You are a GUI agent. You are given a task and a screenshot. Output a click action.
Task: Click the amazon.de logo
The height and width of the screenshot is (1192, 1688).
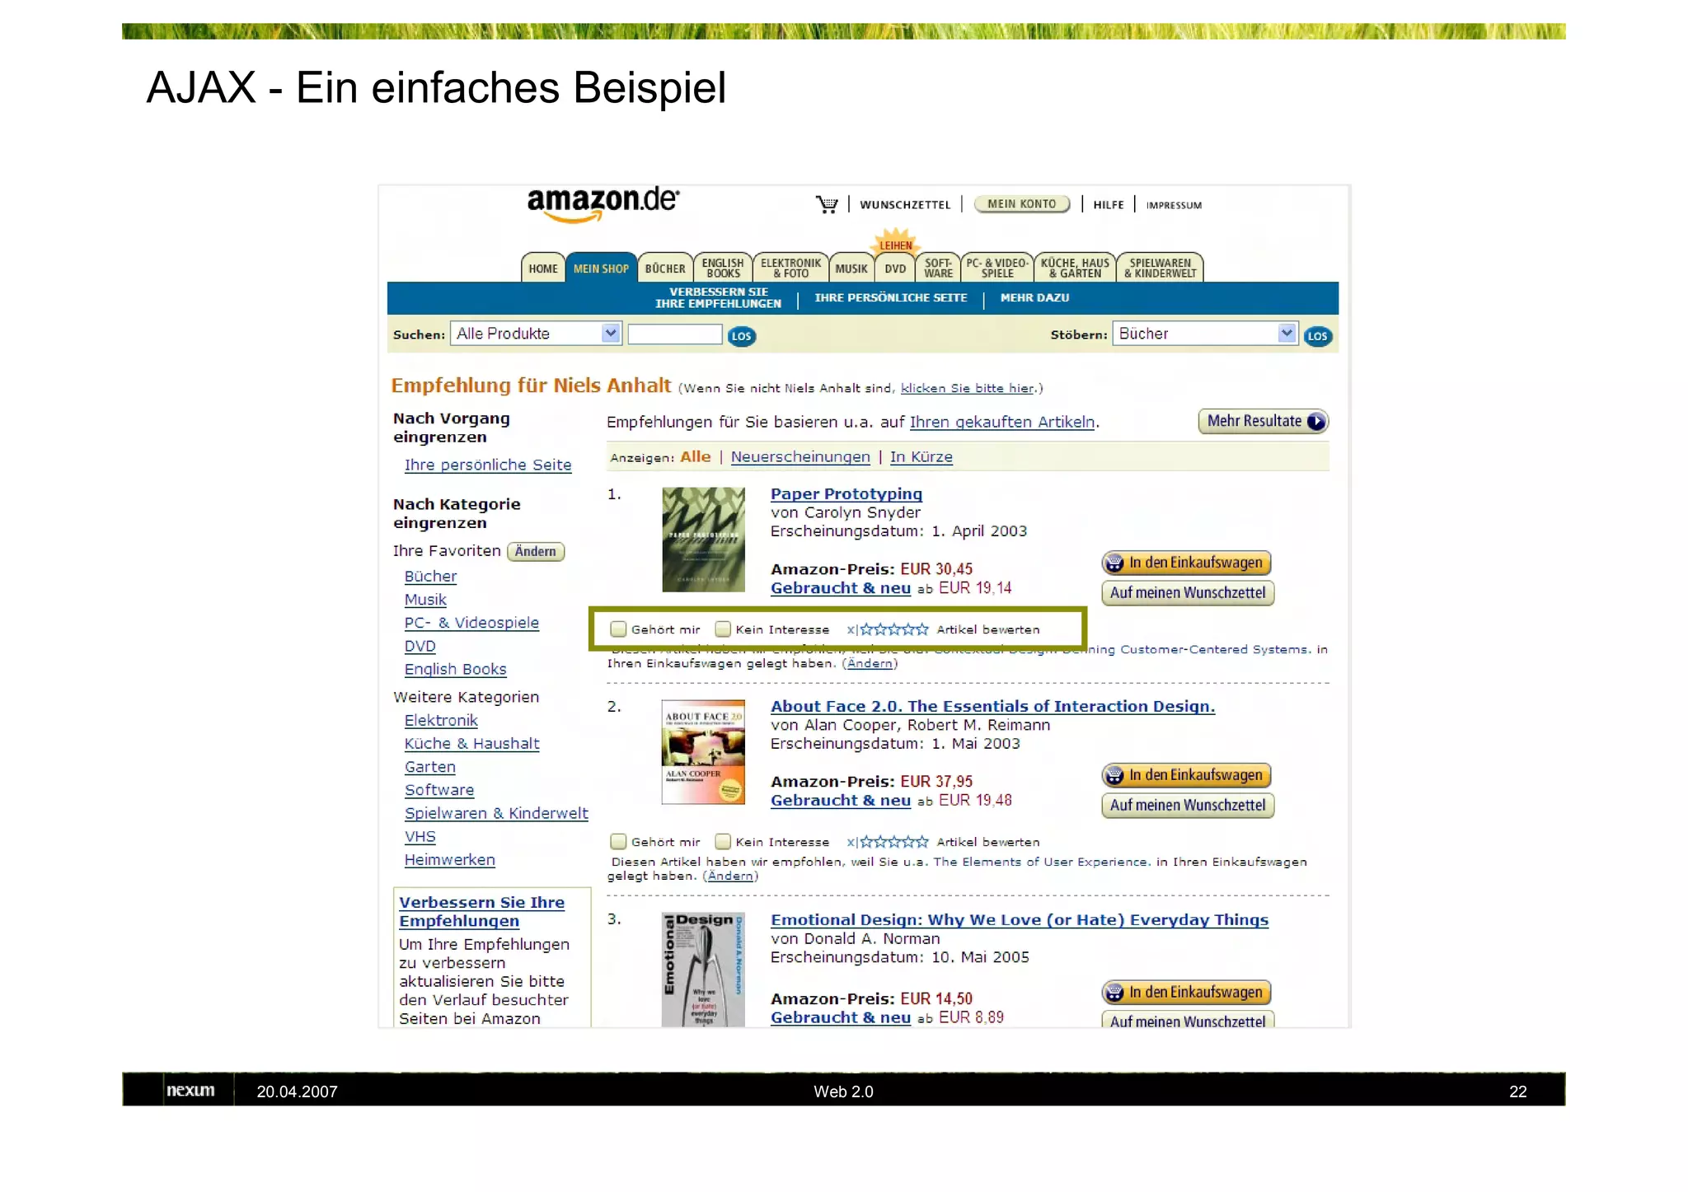603,204
